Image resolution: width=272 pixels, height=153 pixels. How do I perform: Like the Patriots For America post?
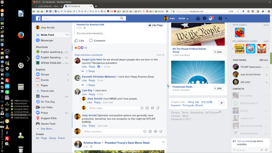coord(79,41)
